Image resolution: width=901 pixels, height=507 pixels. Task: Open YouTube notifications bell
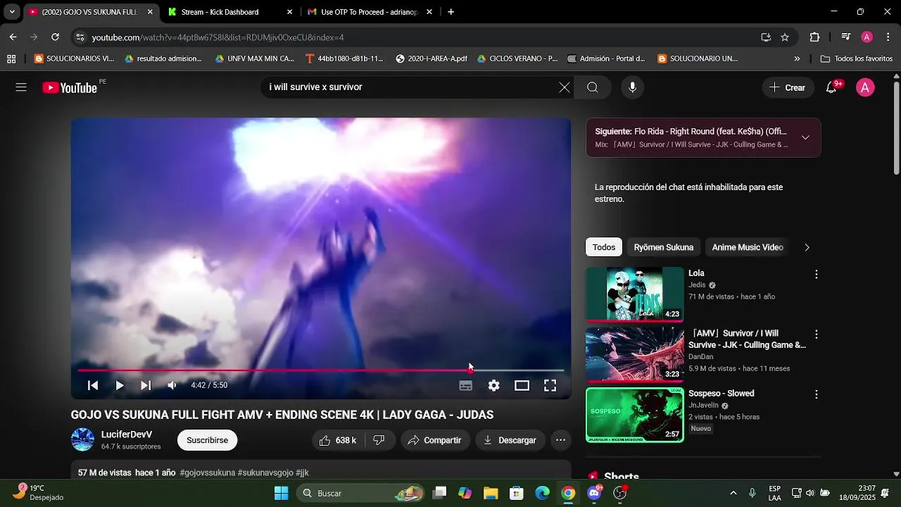pyautogui.click(x=831, y=87)
